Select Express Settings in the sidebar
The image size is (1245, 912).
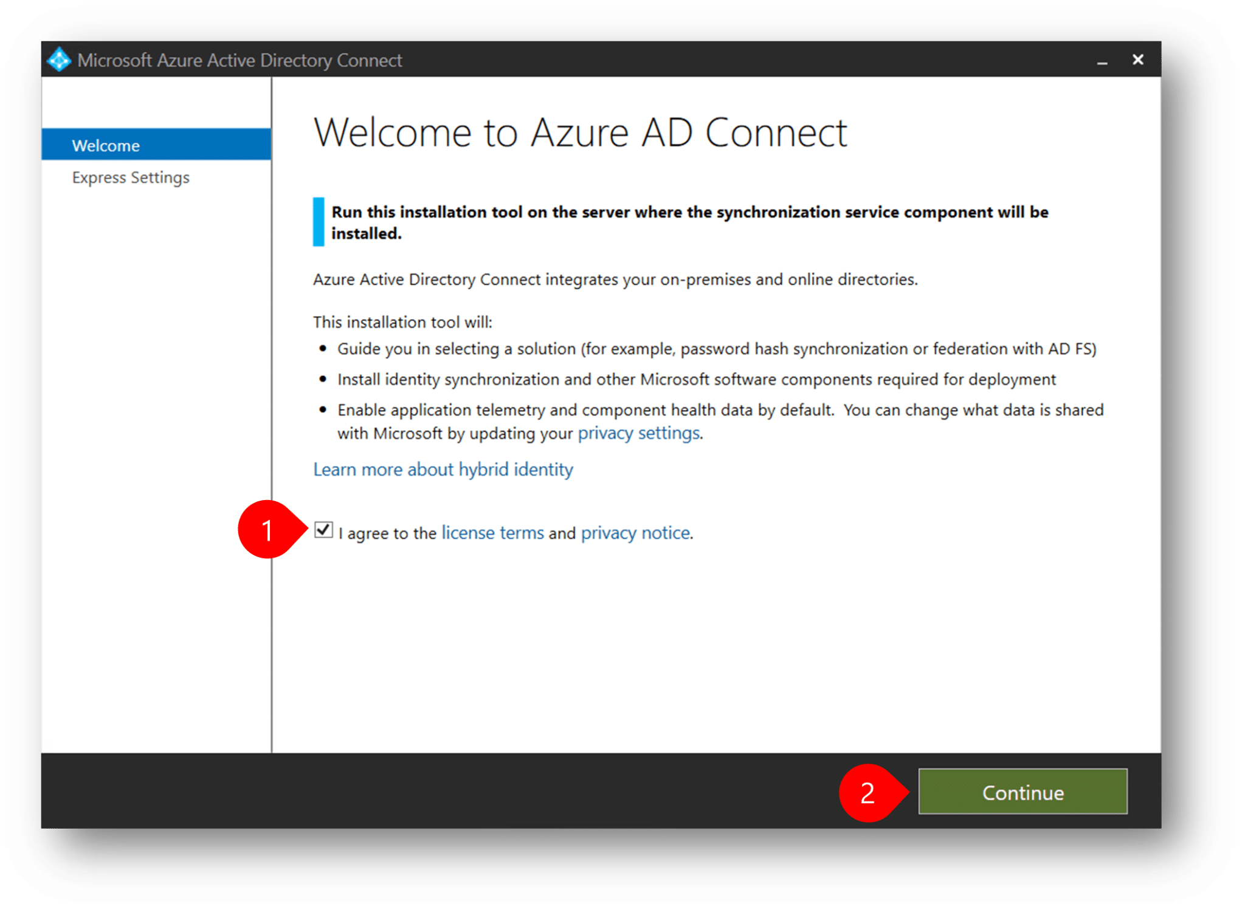(x=131, y=177)
